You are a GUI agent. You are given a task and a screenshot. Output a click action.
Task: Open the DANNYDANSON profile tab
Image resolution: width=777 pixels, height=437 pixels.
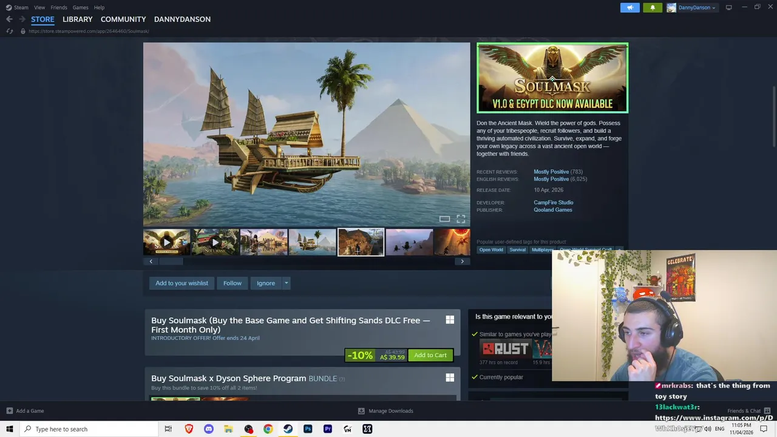pyautogui.click(x=182, y=19)
